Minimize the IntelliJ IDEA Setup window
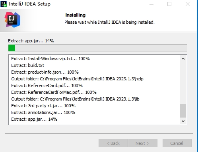 click(151, 4)
